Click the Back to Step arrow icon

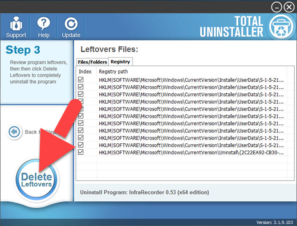coord(15,132)
